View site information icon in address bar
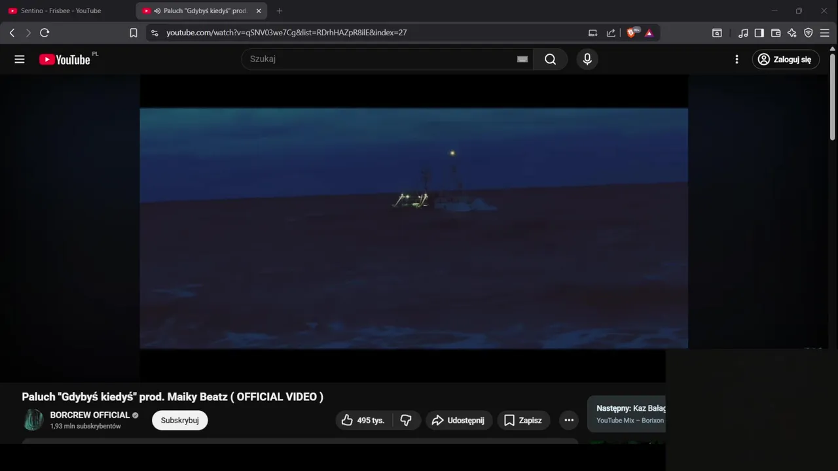This screenshot has height=471, width=838. click(154, 33)
